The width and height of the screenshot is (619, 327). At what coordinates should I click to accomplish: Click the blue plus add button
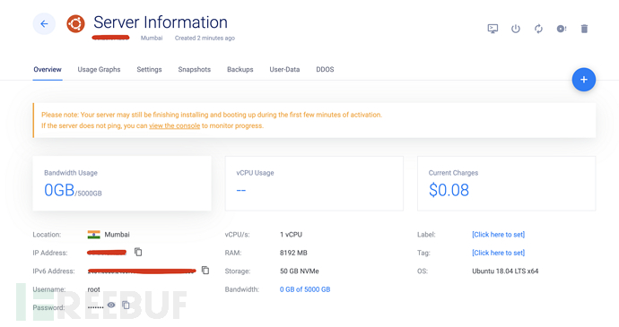[x=584, y=80]
